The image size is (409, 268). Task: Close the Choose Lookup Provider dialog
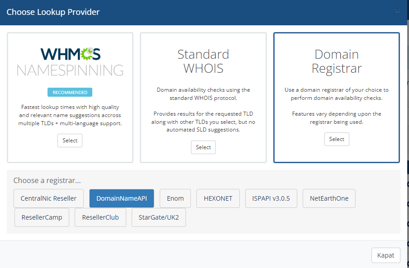tap(397, 11)
